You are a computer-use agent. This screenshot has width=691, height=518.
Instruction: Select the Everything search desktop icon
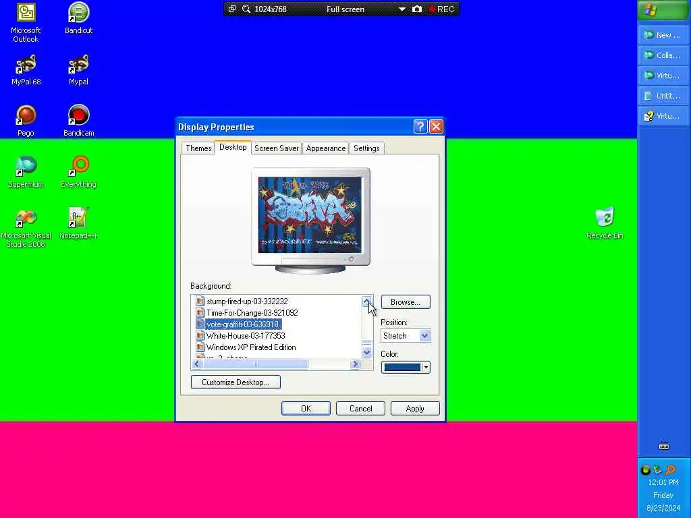pos(78,172)
